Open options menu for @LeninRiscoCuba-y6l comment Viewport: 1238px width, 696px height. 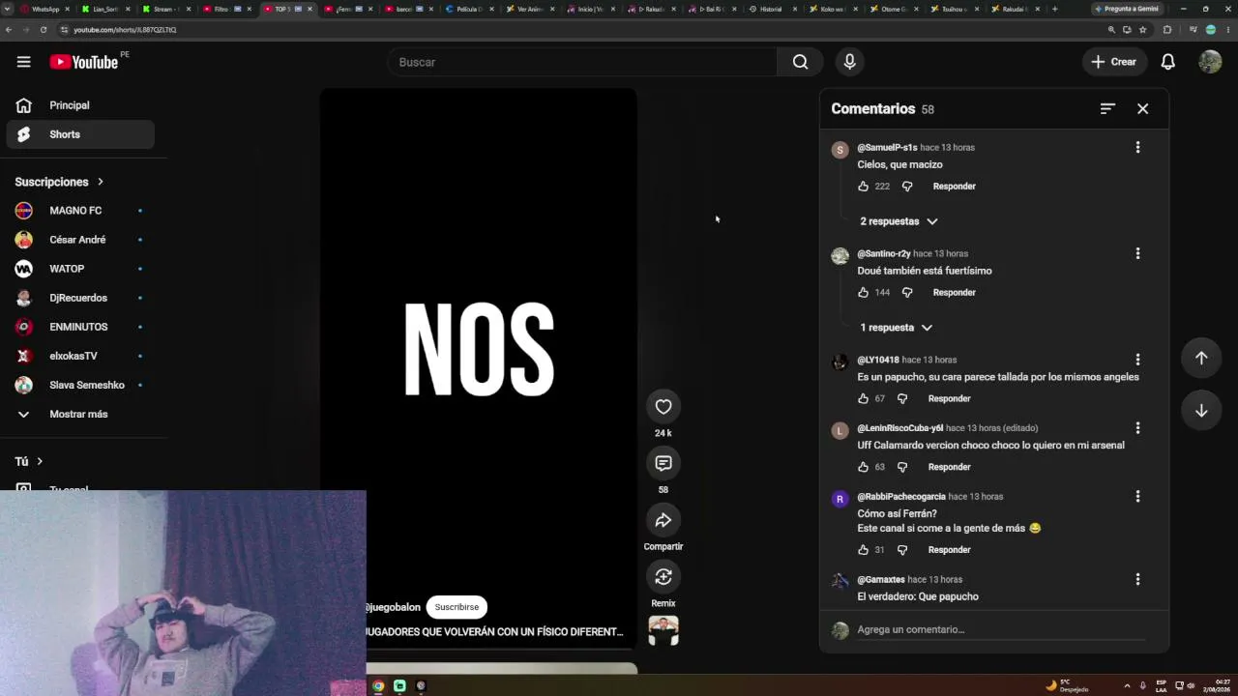1137,428
